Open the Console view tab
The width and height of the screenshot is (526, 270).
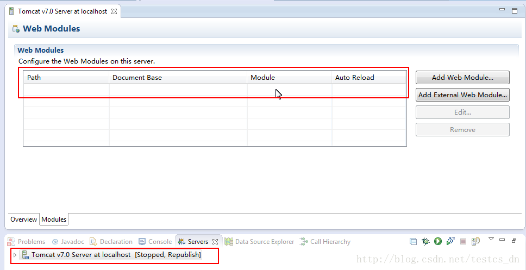[155, 242]
